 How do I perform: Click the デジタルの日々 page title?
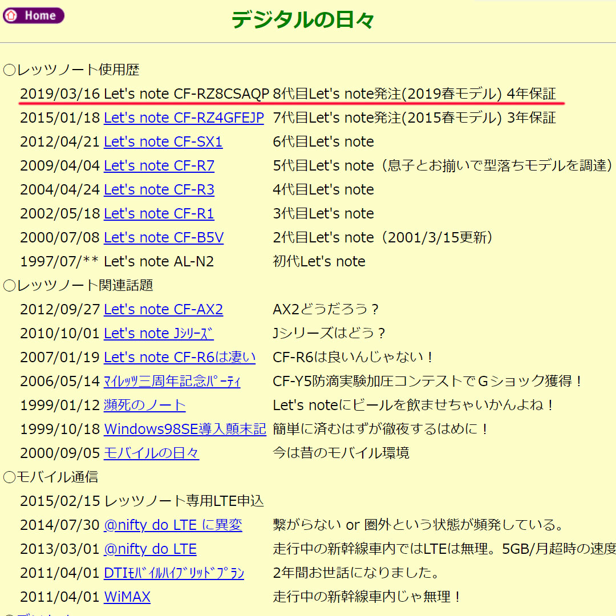click(x=302, y=19)
